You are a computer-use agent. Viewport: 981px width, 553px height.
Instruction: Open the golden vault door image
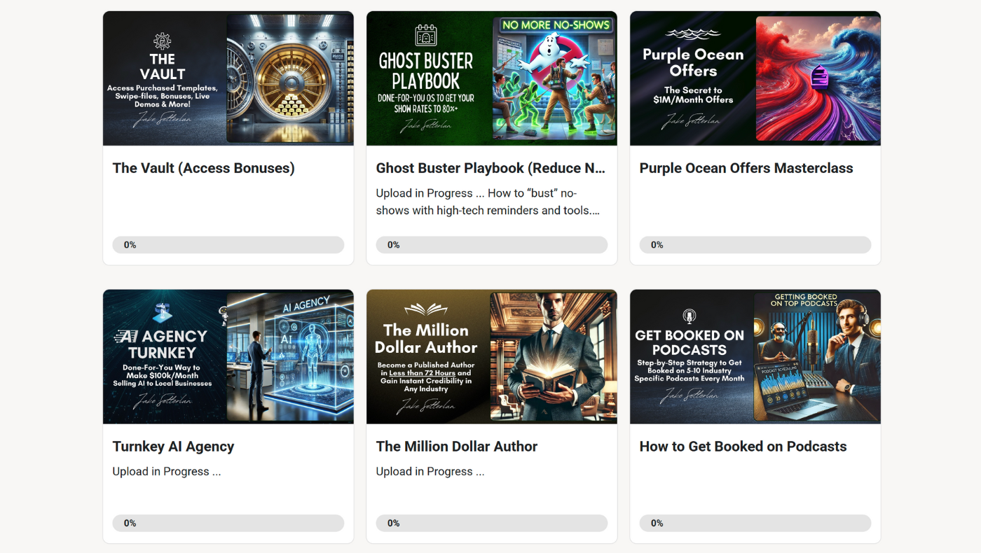tap(290, 78)
